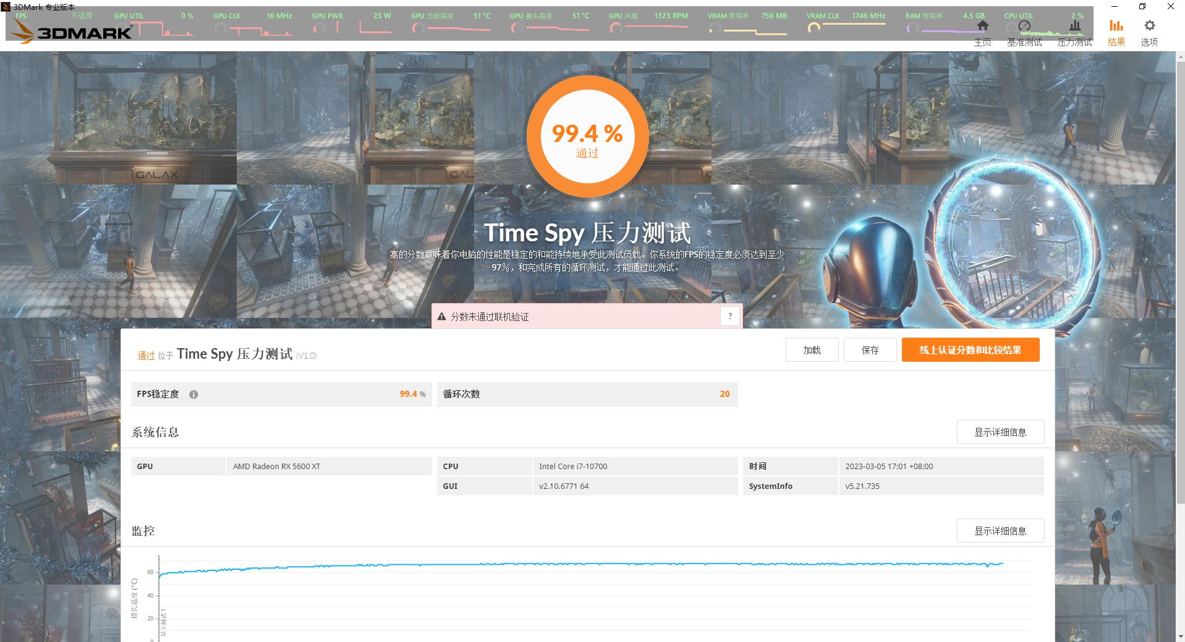Open the "?" help next to validation warning
Screen dimensions: 1185x642
tap(730, 315)
